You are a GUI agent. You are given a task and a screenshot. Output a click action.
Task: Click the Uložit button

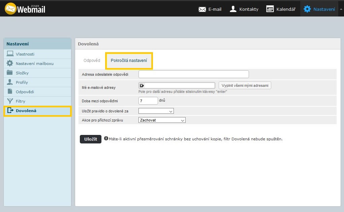90,139
